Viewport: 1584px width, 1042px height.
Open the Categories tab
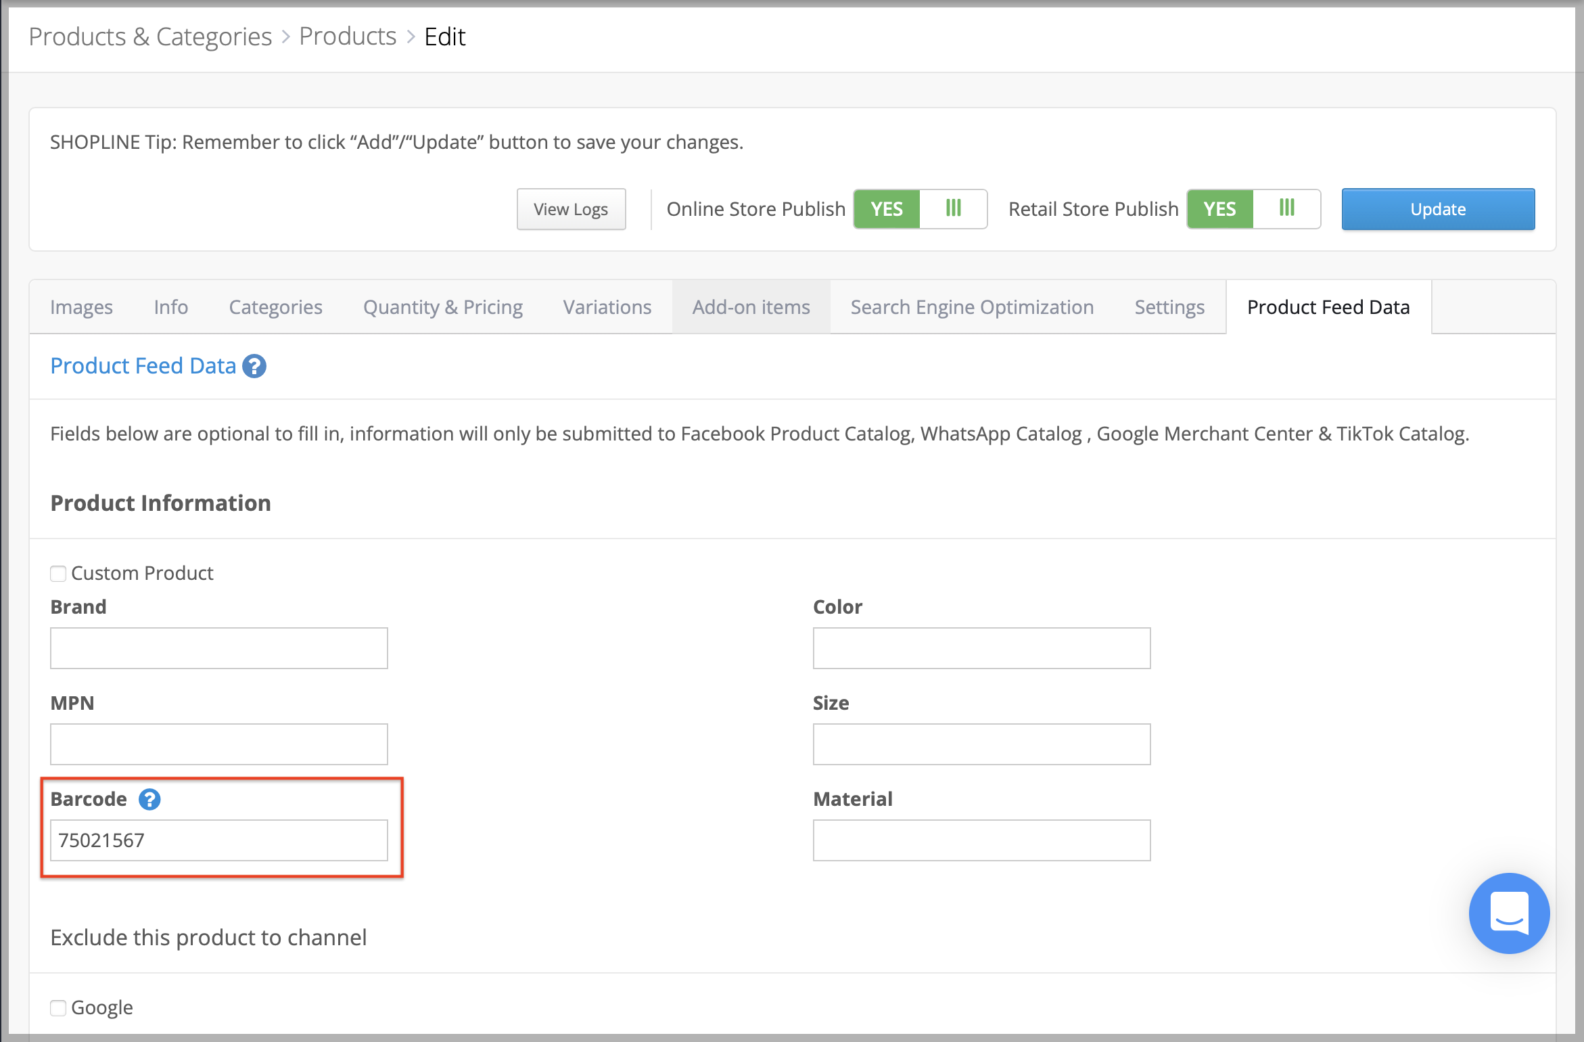(x=275, y=307)
